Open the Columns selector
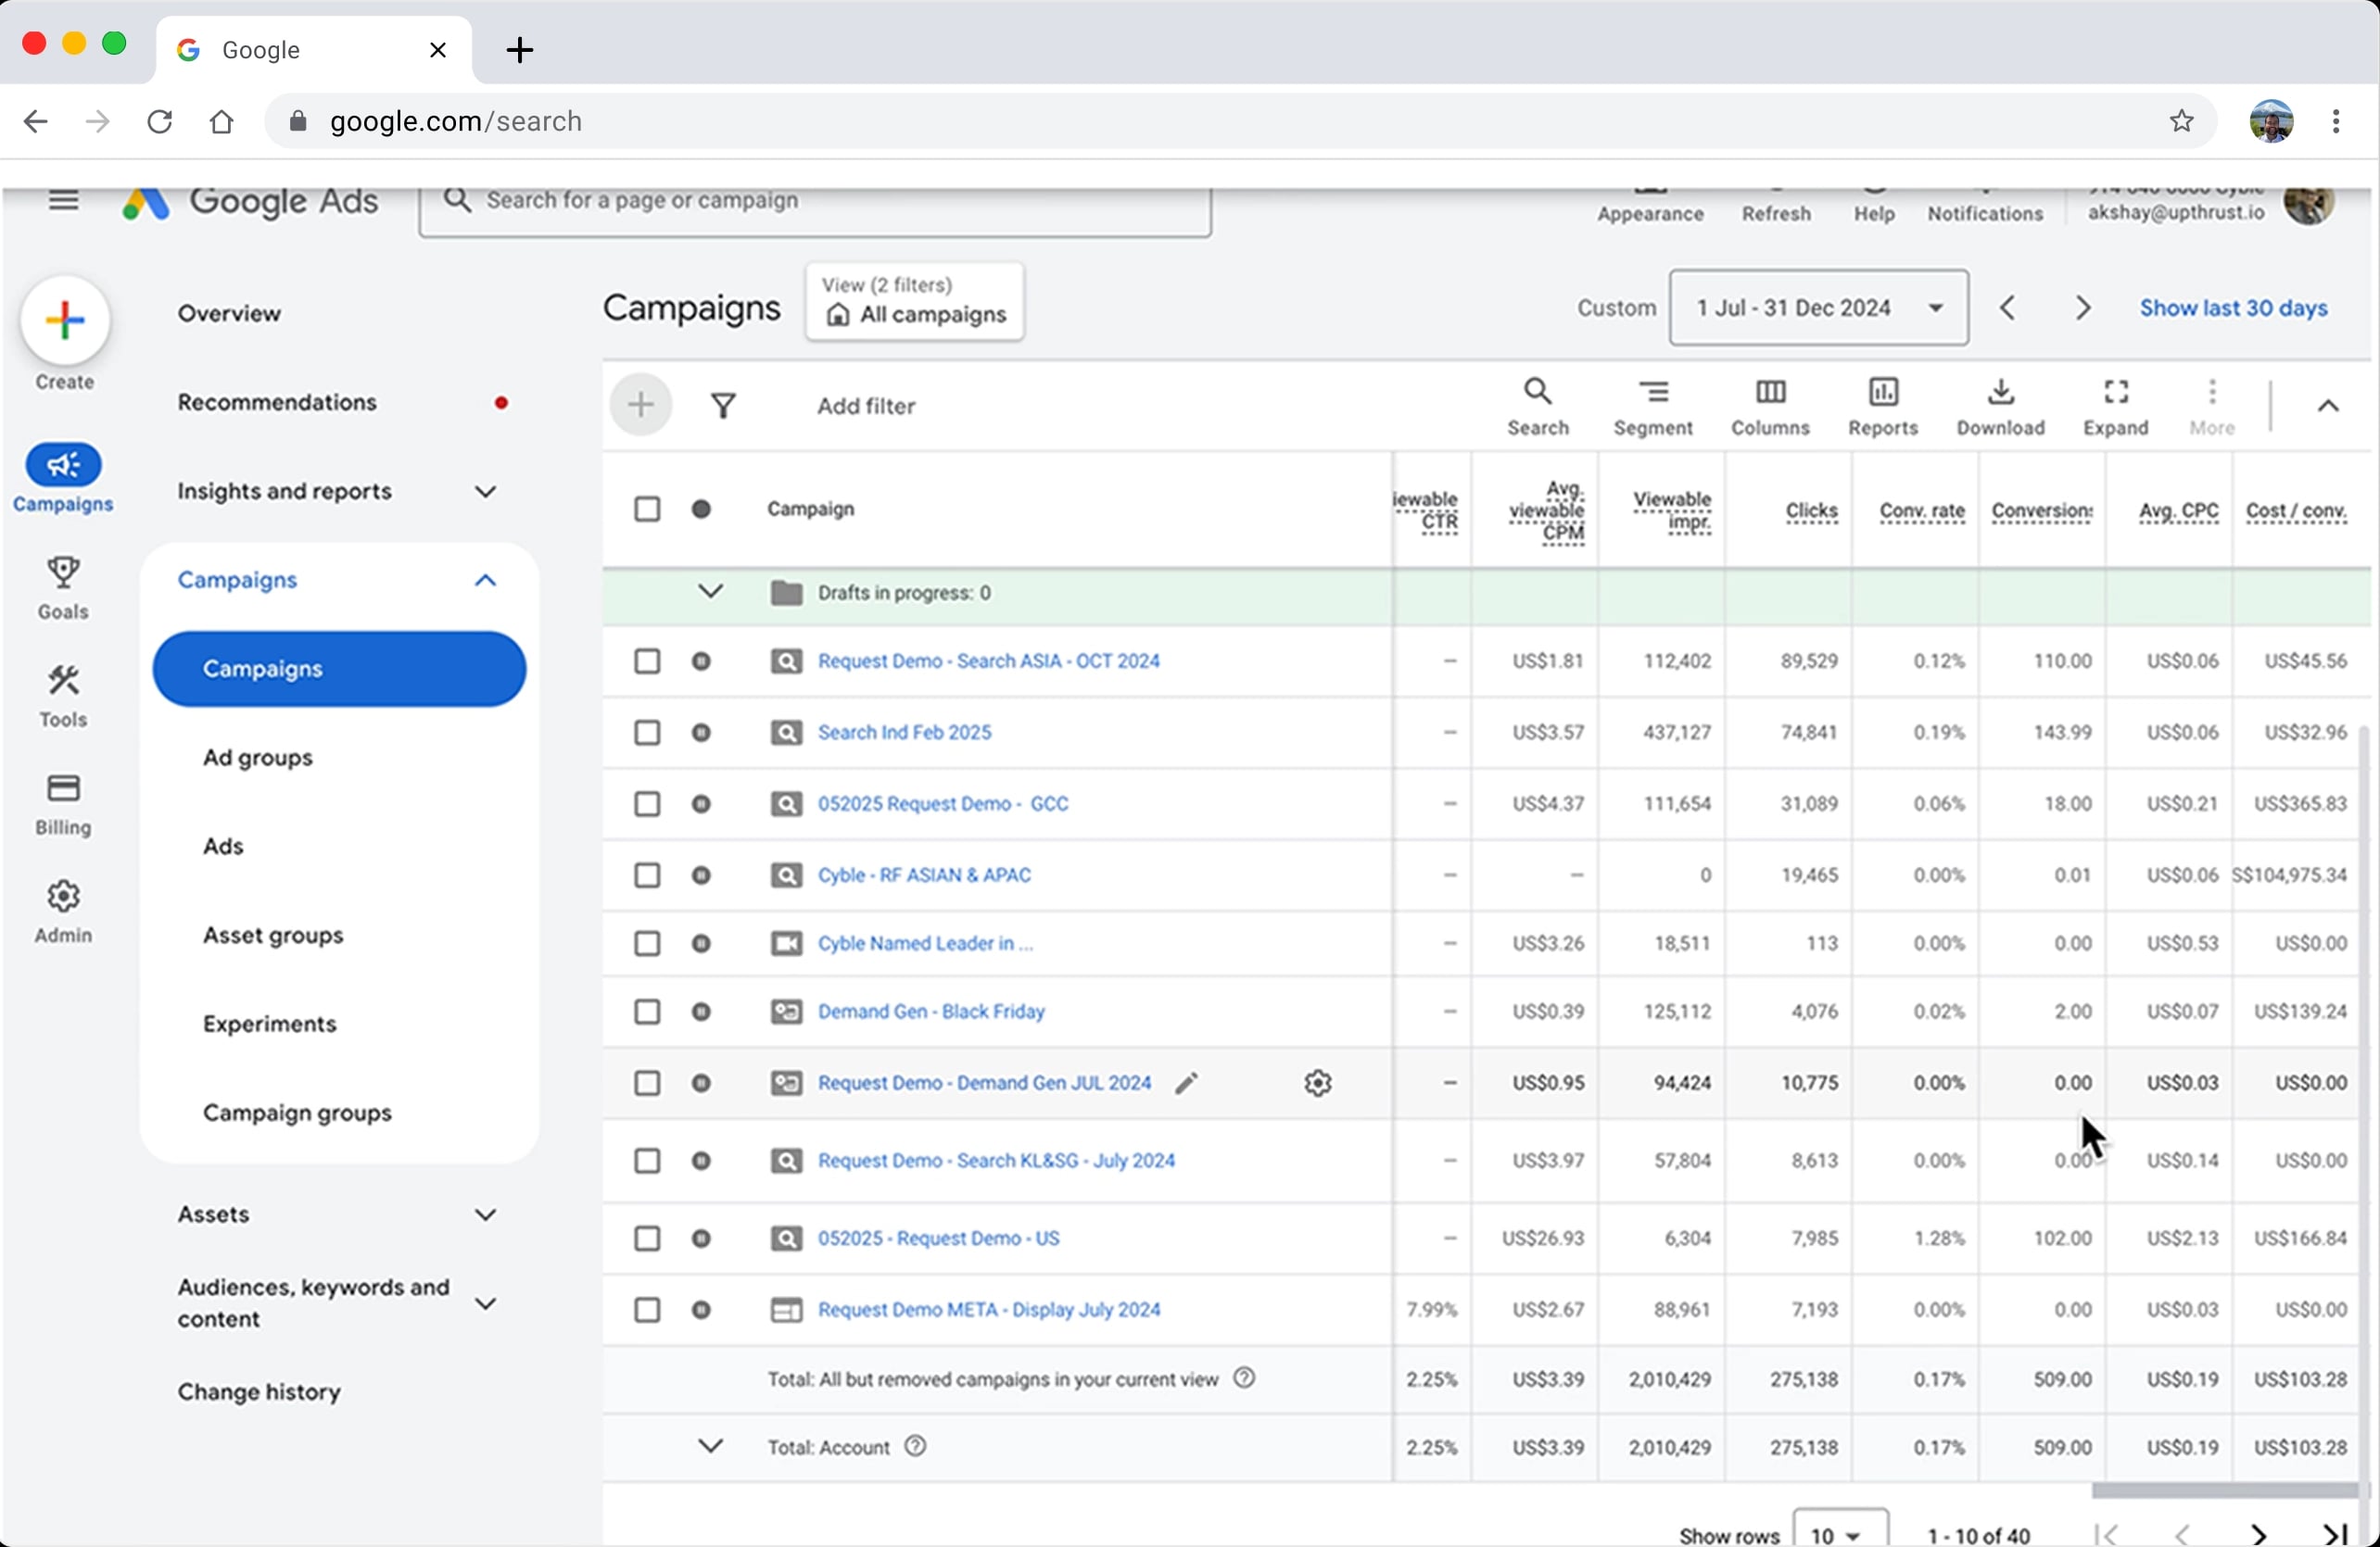Screen dimensions: 2380x1547 pyautogui.click(x=1770, y=407)
